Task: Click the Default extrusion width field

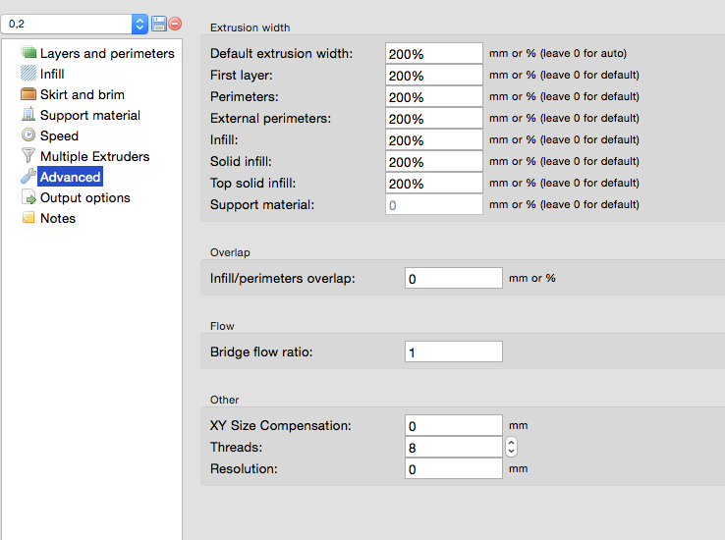Action: [x=433, y=53]
